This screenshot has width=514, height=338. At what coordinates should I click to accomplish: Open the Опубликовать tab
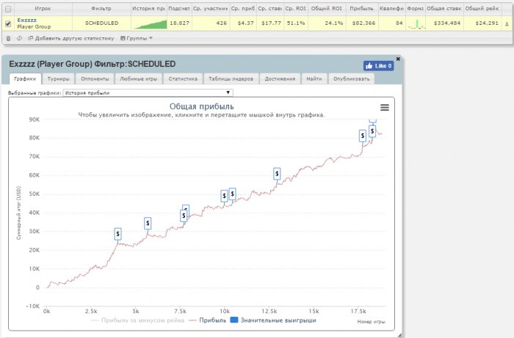click(352, 79)
